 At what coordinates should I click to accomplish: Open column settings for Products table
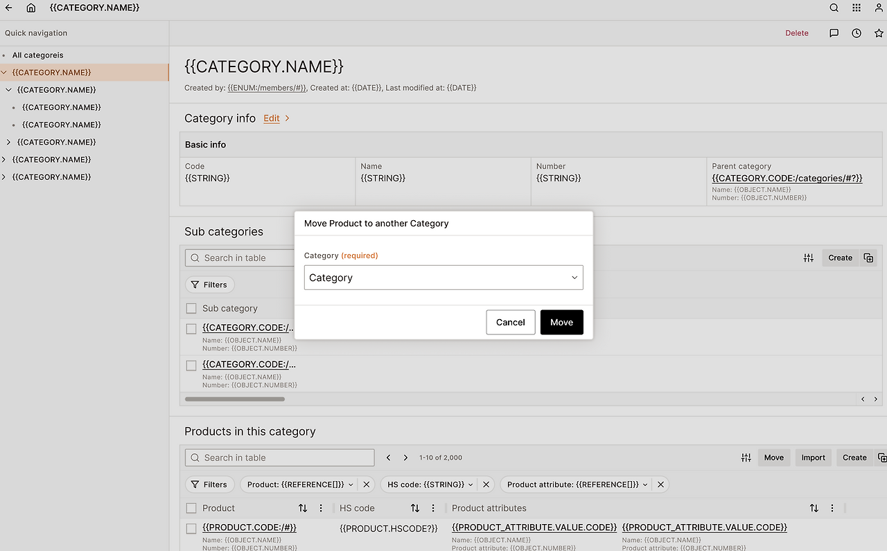click(746, 458)
